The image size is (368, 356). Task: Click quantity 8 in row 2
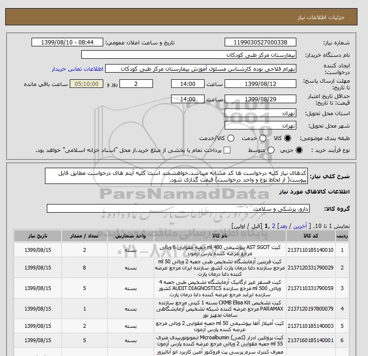click(85, 268)
